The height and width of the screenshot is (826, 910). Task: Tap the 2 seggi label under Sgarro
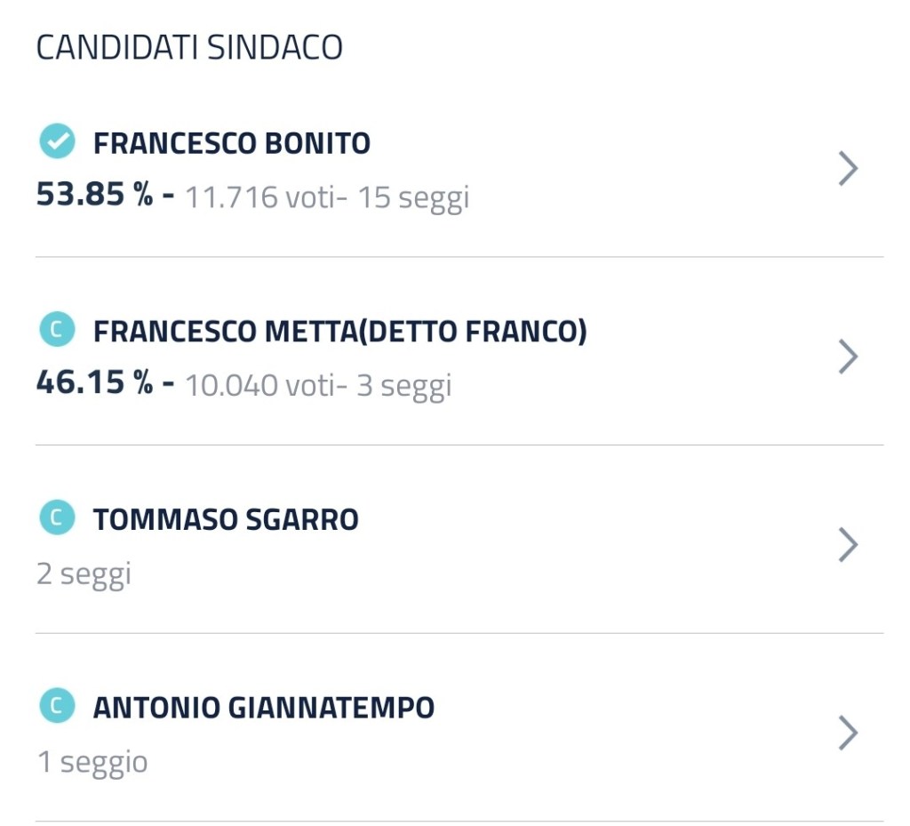(84, 573)
